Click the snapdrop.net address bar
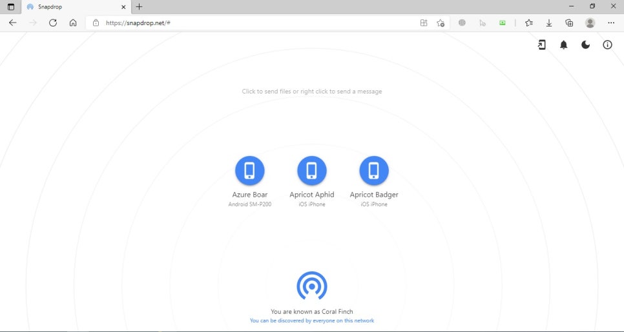 [258, 23]
